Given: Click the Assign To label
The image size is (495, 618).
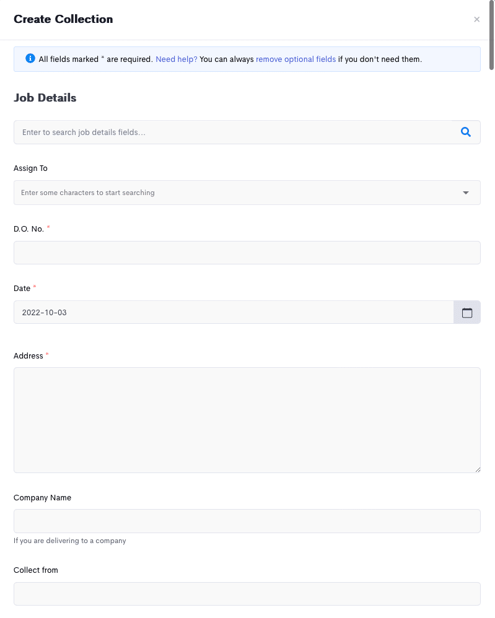Looking at the screenshot, I should coord(30,168).
